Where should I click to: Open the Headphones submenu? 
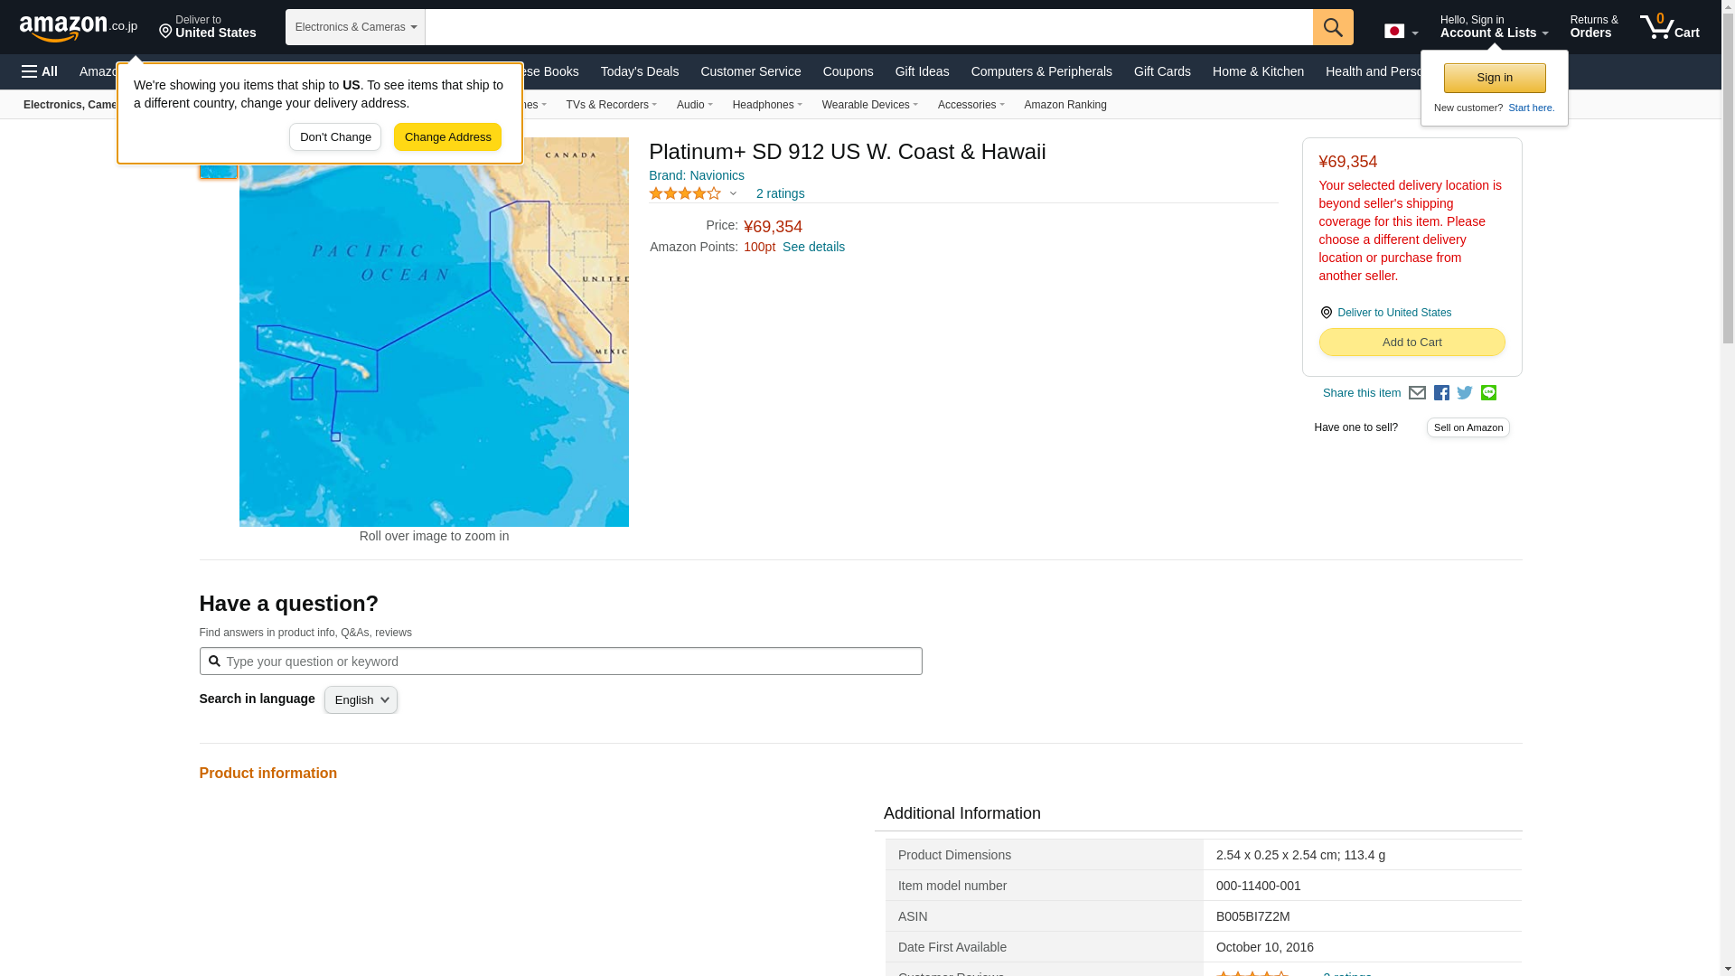[x=766, y=105]
